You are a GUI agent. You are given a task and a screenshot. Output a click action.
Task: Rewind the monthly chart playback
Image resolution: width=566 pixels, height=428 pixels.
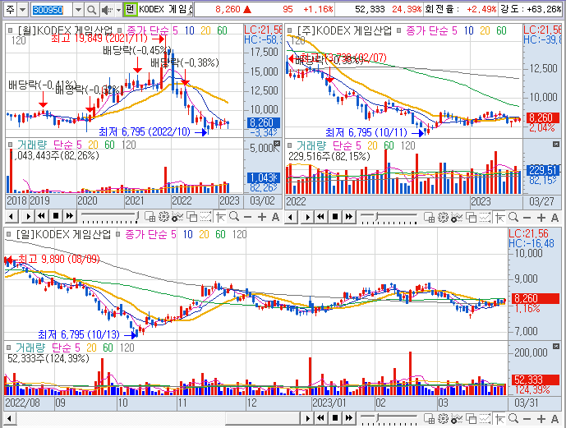[42, 217]
